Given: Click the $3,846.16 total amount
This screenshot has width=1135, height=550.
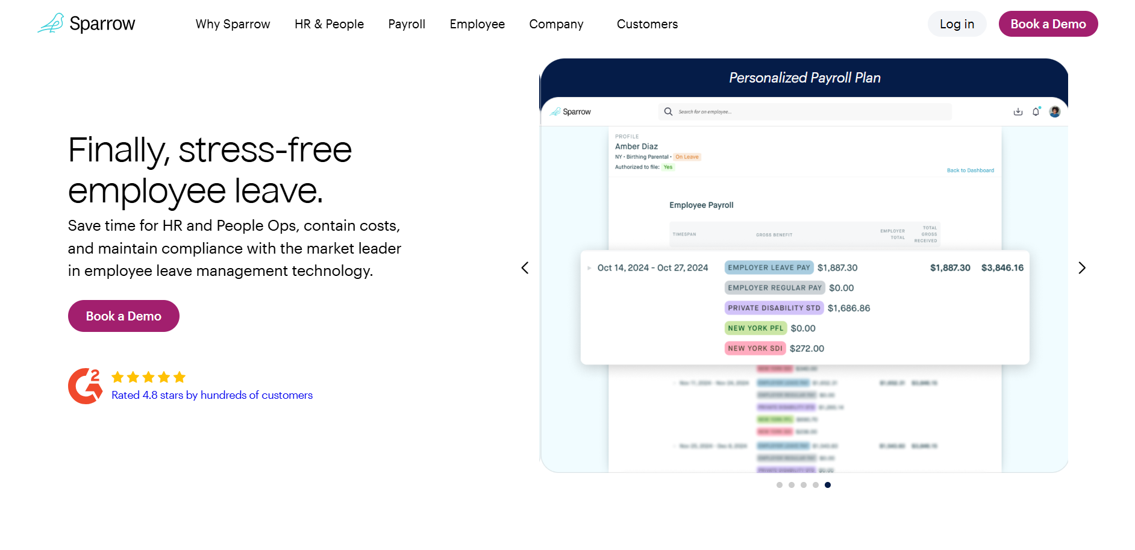Looking at the screenshot, I should 1002,267.
